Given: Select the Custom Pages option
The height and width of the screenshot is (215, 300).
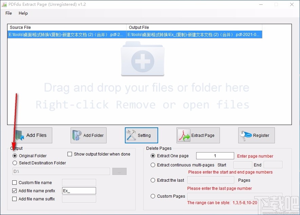Looking at the screenshot, I should (153, 196).
